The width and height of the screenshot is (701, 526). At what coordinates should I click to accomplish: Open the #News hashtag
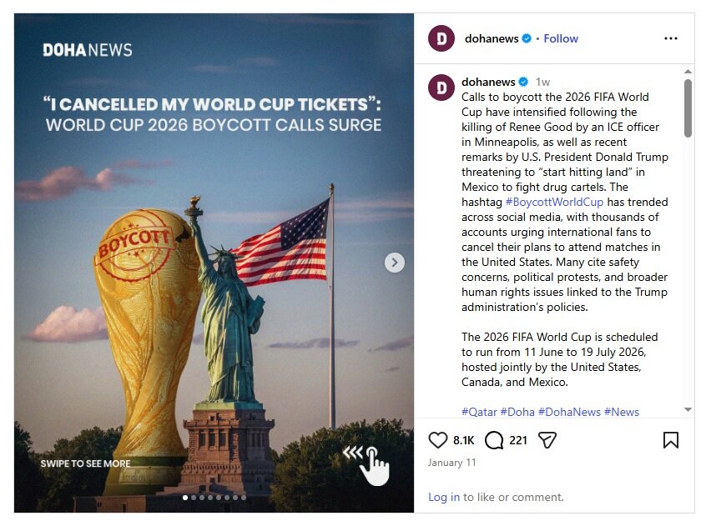(621, 412)
